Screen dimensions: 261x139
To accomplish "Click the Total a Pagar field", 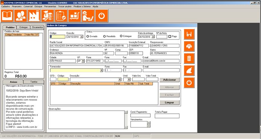I will (167, 116).
